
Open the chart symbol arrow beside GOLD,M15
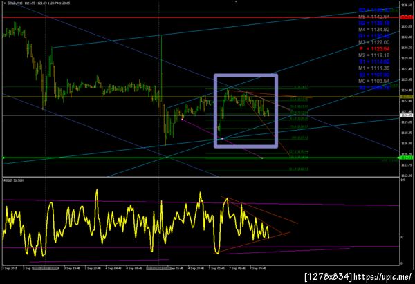point(5,3)
